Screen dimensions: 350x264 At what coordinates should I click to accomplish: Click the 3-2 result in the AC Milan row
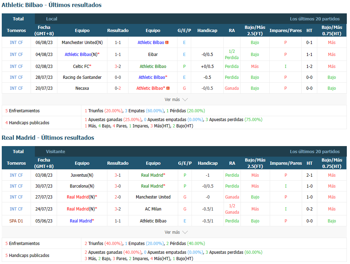118,209
